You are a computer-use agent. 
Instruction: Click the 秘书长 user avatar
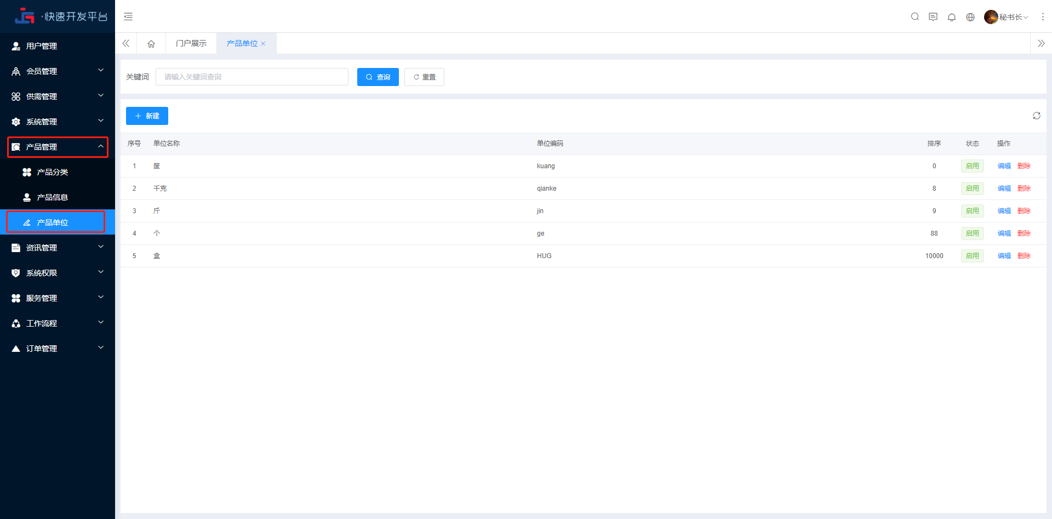click(x=991, y=17)
